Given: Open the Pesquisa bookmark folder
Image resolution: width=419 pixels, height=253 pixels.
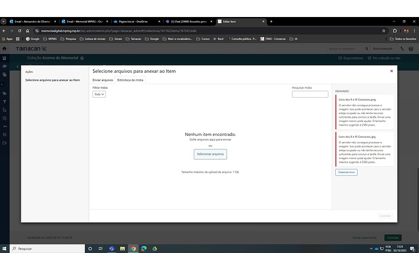Looking at the screenshot, I should (68, 39).
